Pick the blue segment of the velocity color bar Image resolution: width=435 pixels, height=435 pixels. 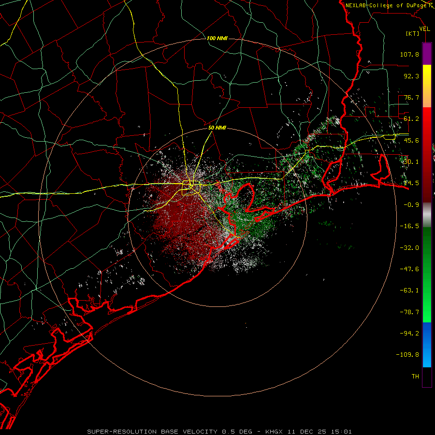[x=427, y=345]
